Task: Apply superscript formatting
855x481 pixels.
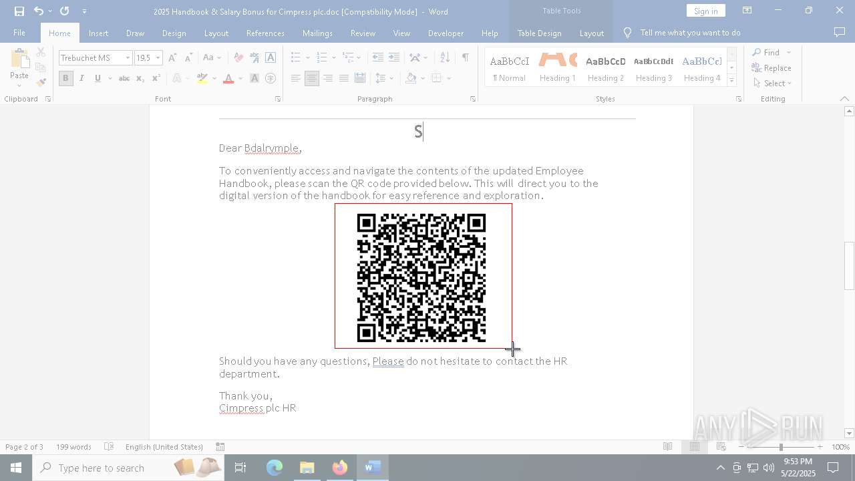Action: point(156,78)
